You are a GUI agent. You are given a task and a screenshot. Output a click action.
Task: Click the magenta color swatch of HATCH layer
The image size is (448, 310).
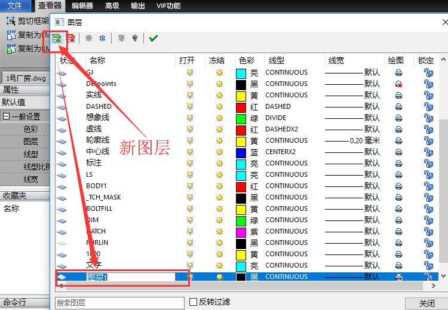point(241,232)
